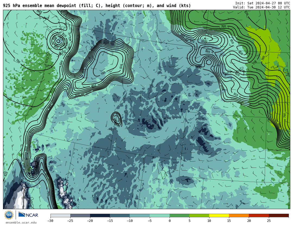This screenshot has width=293, height=226.
Task: Click the colorbar label '25'
Action: point(269,221)
